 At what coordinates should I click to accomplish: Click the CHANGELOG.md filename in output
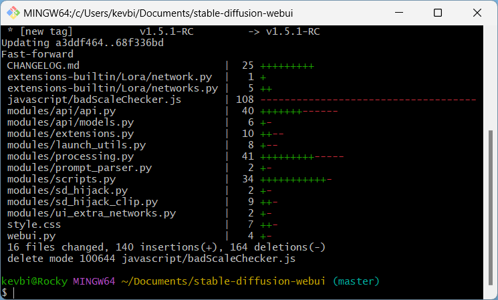[43, 65]
